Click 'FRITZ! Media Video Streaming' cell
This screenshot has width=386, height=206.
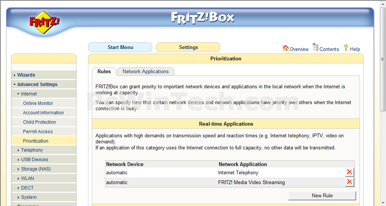point(251,182)
